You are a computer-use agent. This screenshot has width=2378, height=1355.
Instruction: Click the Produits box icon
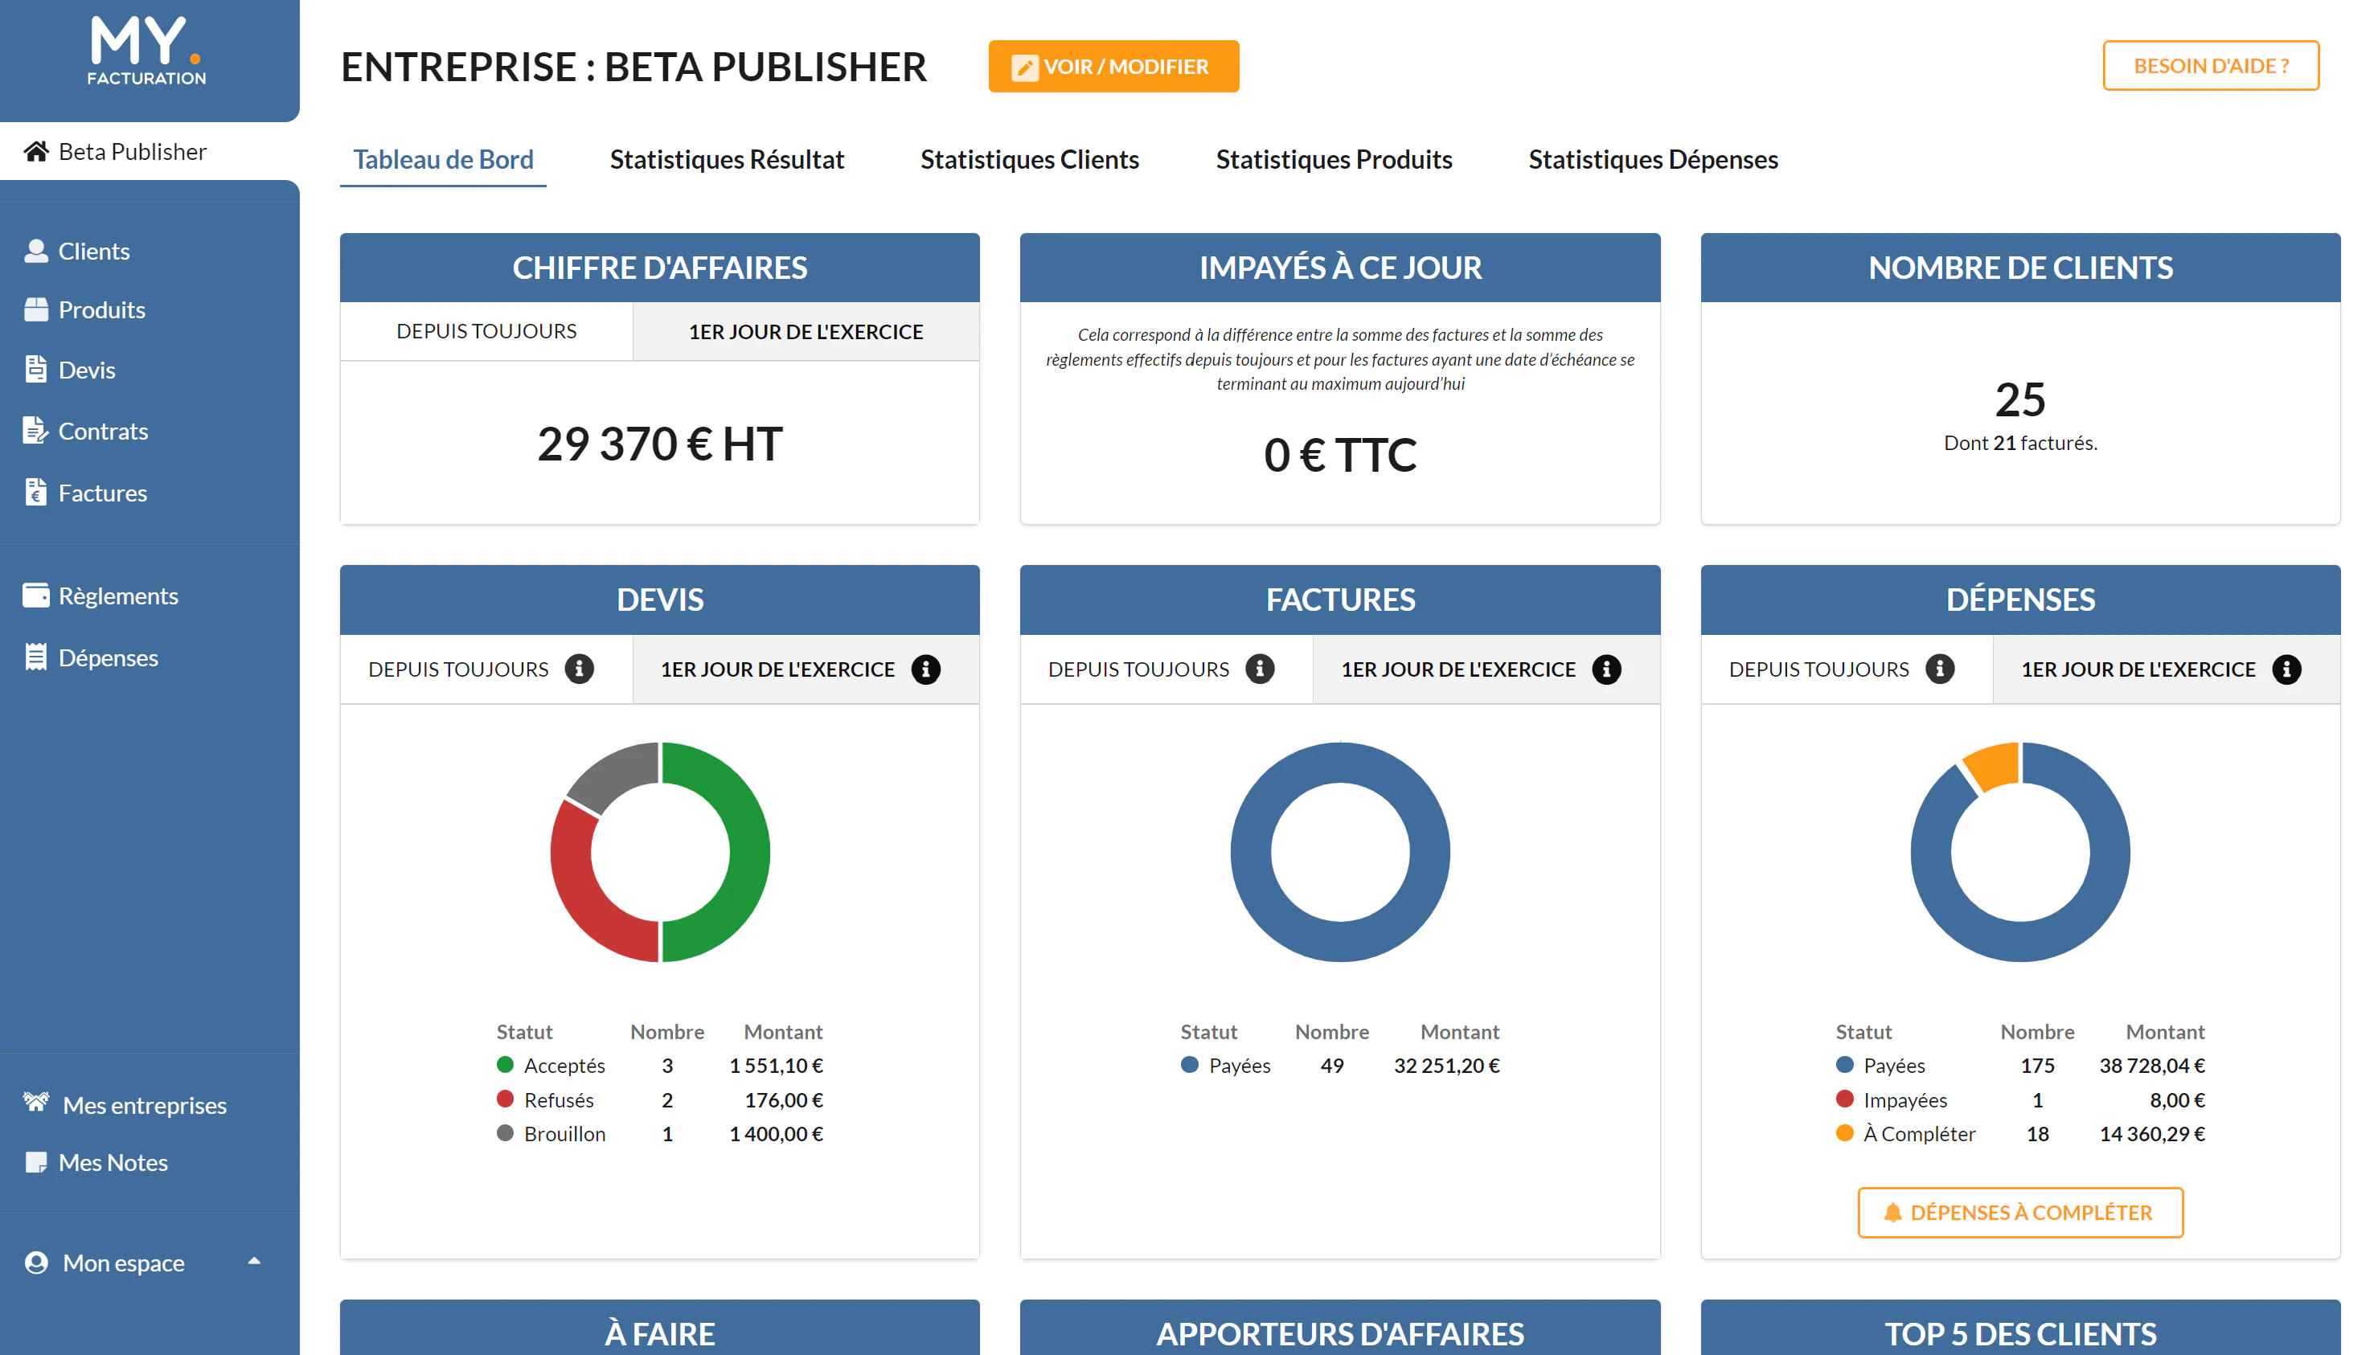point(36,310)
